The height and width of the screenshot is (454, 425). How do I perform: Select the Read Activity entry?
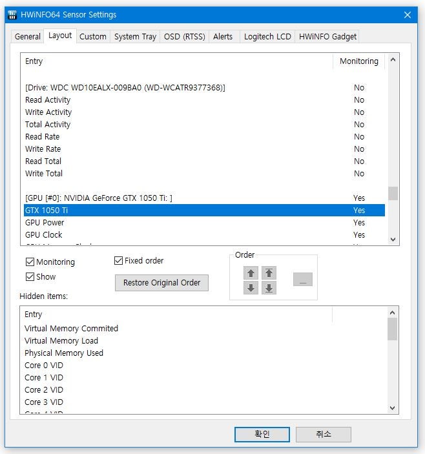(x=204, y=100)
